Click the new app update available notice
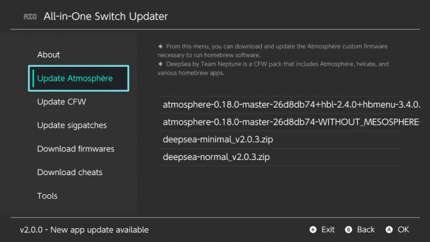Screen dimensions: 430x242 pos(84,230)
